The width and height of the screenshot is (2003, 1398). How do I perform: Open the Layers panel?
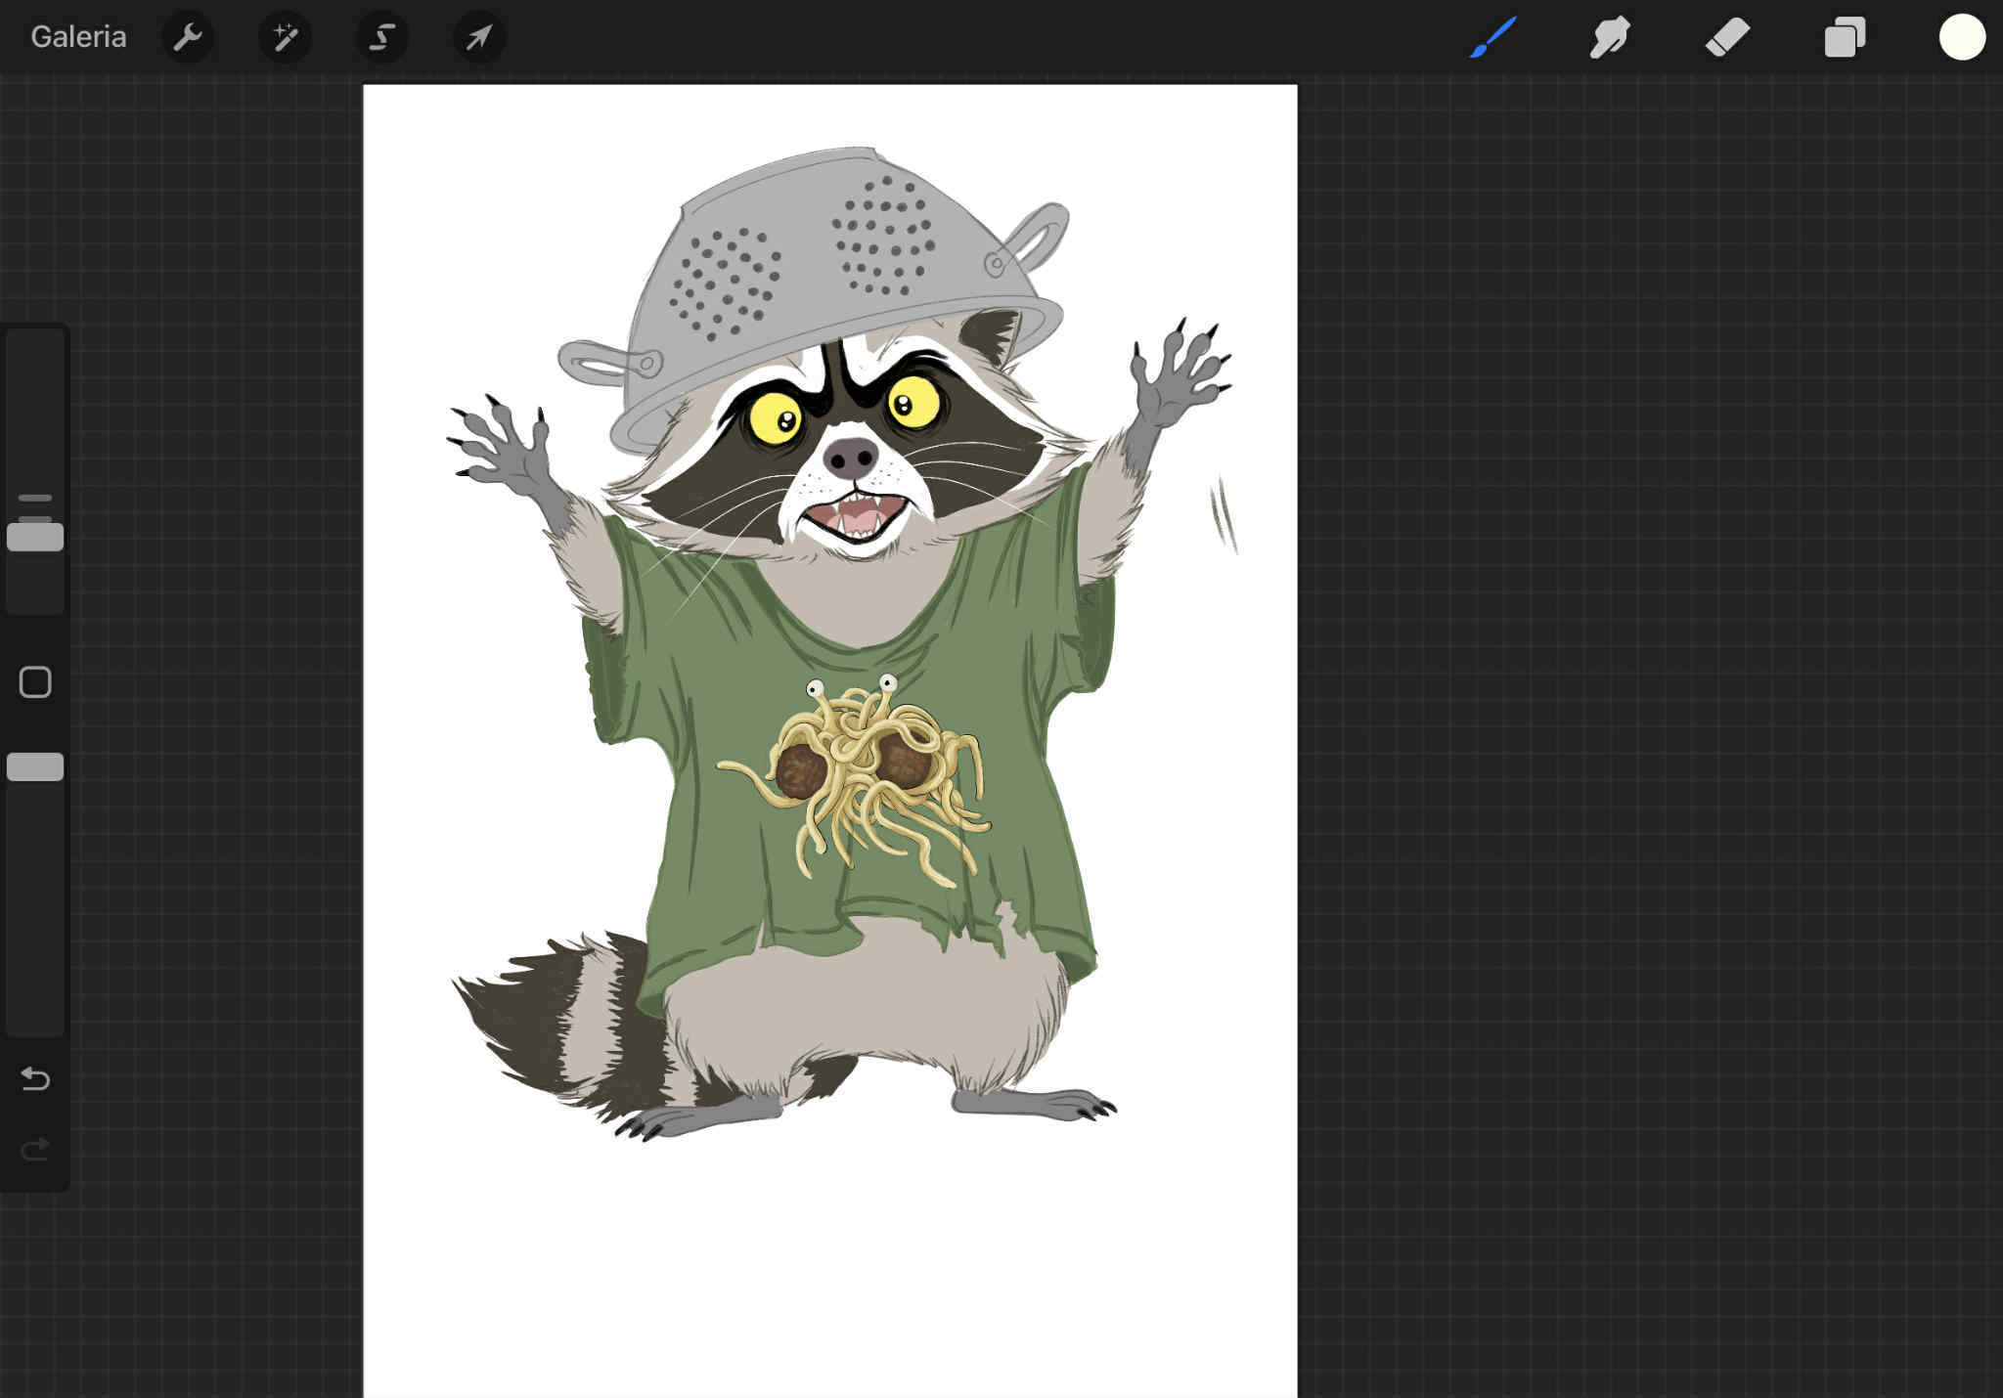point(1845,37)
